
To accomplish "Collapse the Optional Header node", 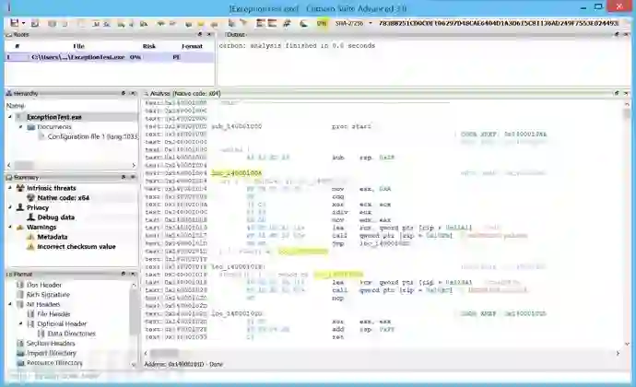I will pos(20,323).
